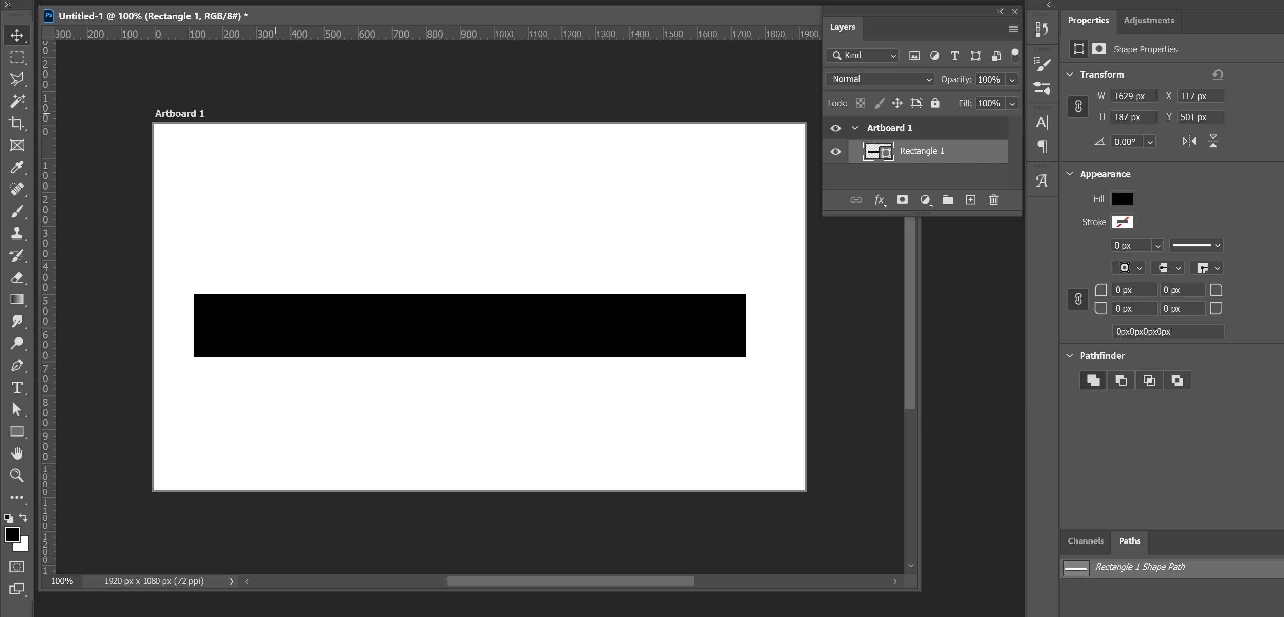Open the Normal blend mode dropdown
The image size is (1284, 617).
tap(880, 79)
